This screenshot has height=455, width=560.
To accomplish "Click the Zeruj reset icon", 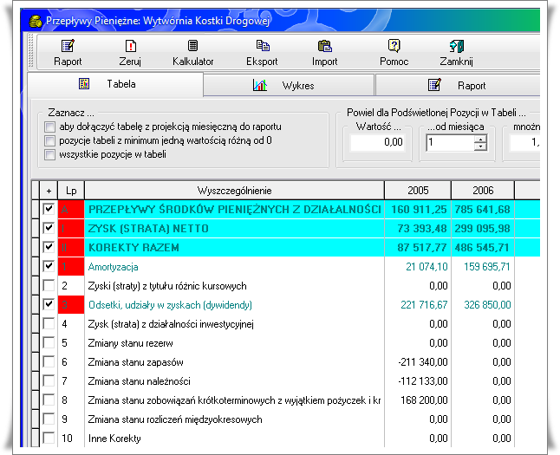I will (x=130, y=47).
